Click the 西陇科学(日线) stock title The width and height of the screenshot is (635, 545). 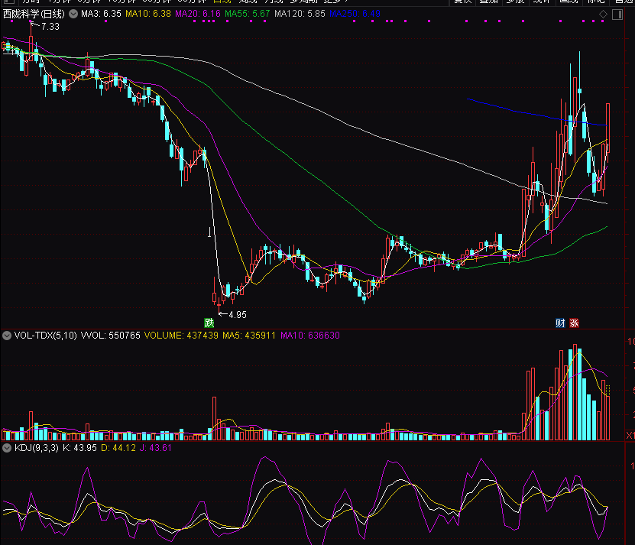coord(34,14)
